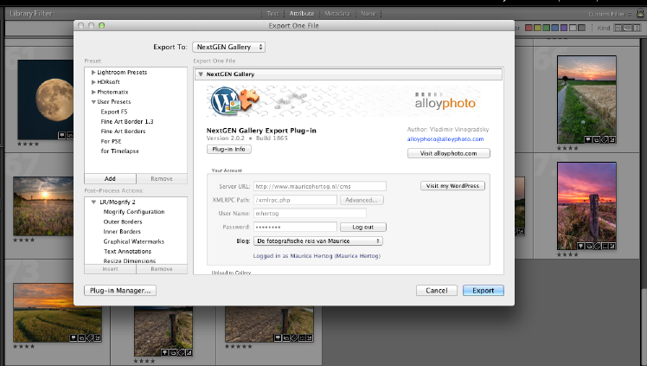The height and width of the screenshot is (366, 647).
Task: Filter by red color label
Action: click(528, 28)
